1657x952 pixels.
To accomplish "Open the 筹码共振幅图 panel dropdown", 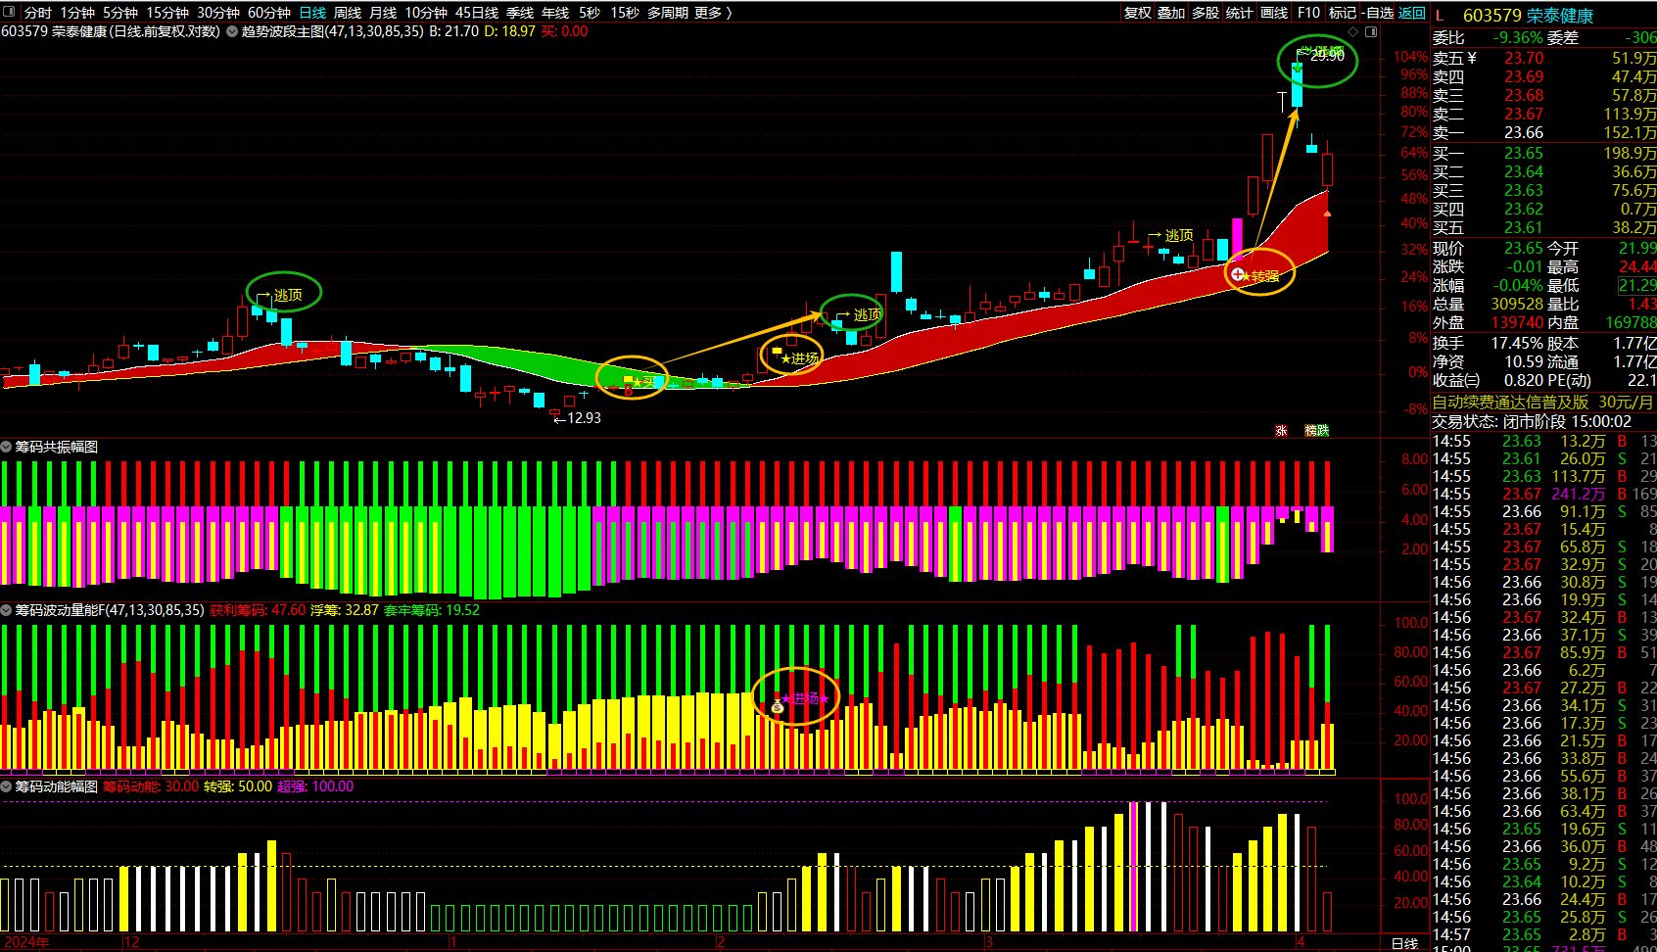I will (x=6, y=447).
